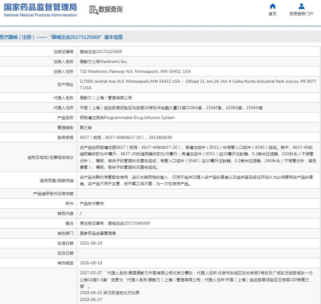Select the 2018-04-25 详见标准变化对比表 entry
This screenshot has height=304, width=321.
[x=109, y=293]
